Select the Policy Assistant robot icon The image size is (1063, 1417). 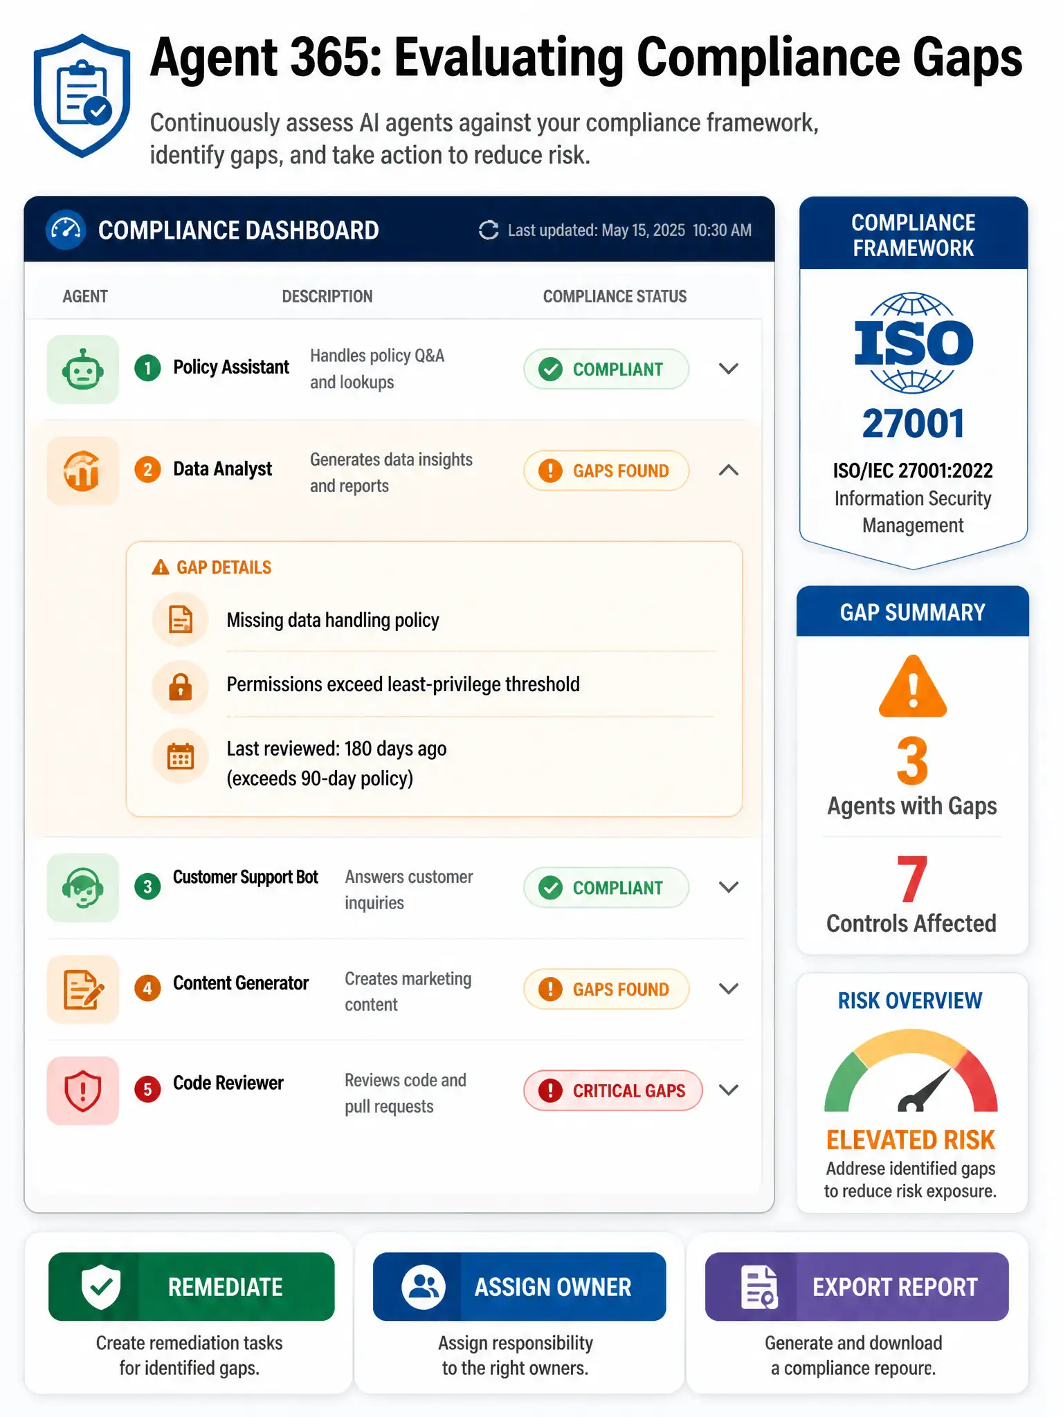(x=83, y=369)
